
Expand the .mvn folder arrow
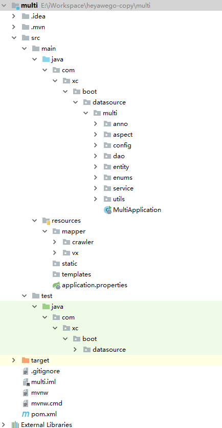tap(14, 27)
